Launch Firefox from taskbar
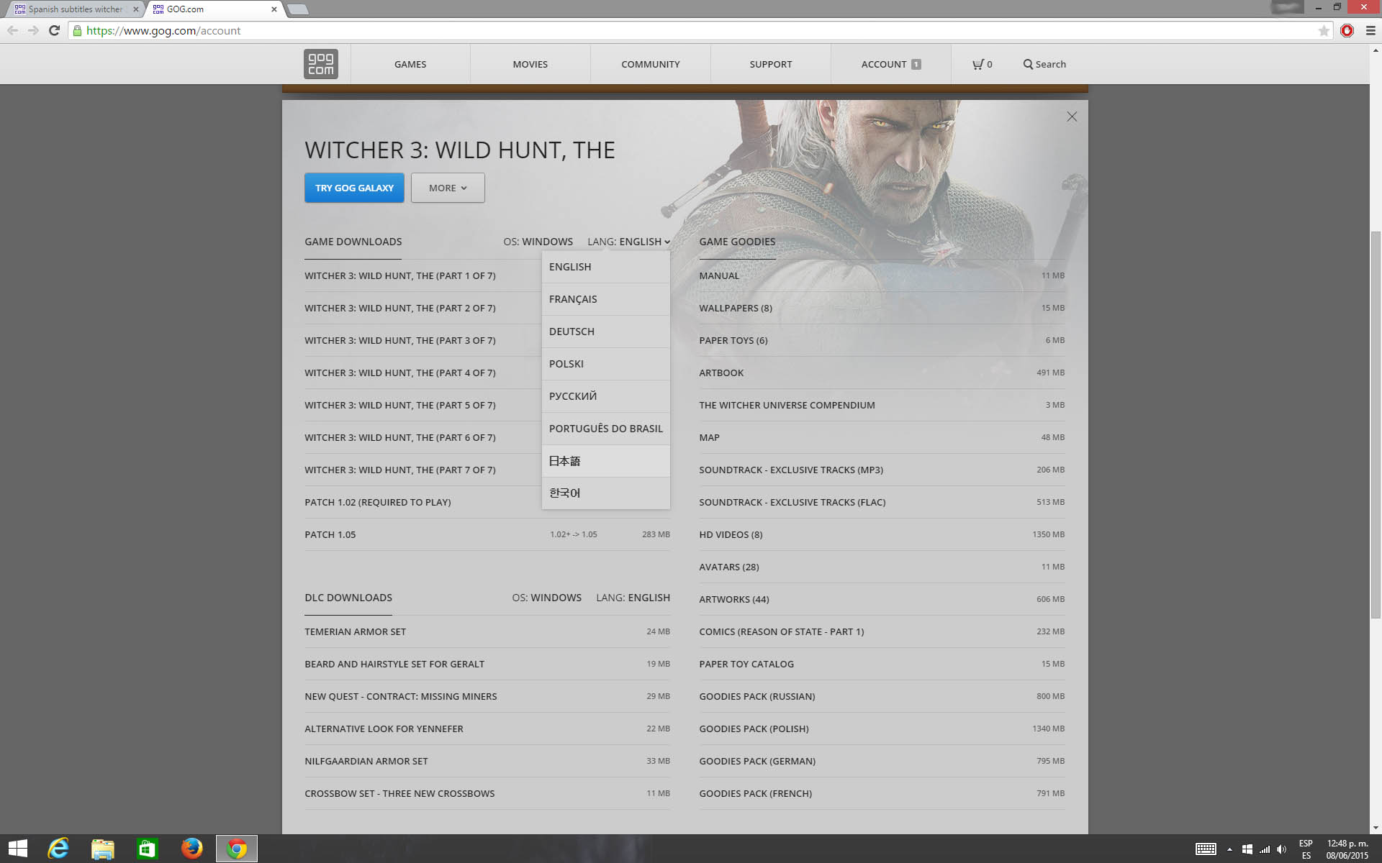 pos(192,849)
